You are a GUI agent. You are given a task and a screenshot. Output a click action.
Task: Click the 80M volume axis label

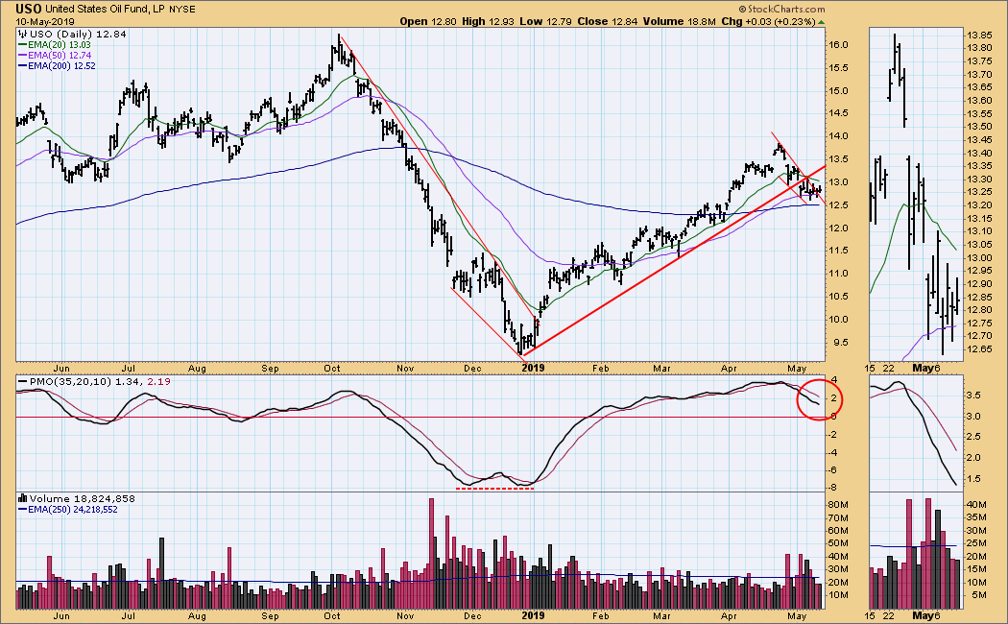tap(838, 505)
